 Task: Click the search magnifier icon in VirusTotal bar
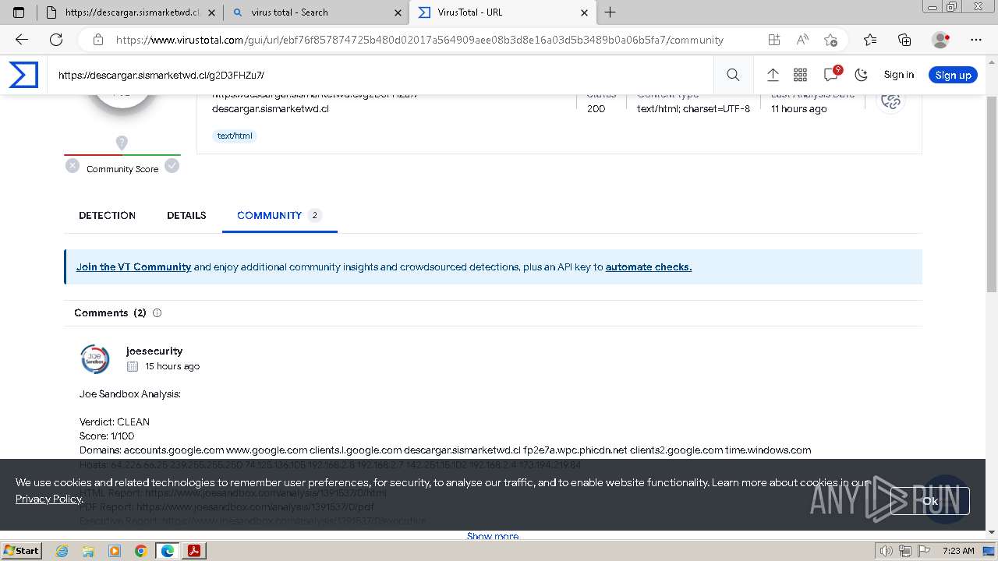point(733,75)
